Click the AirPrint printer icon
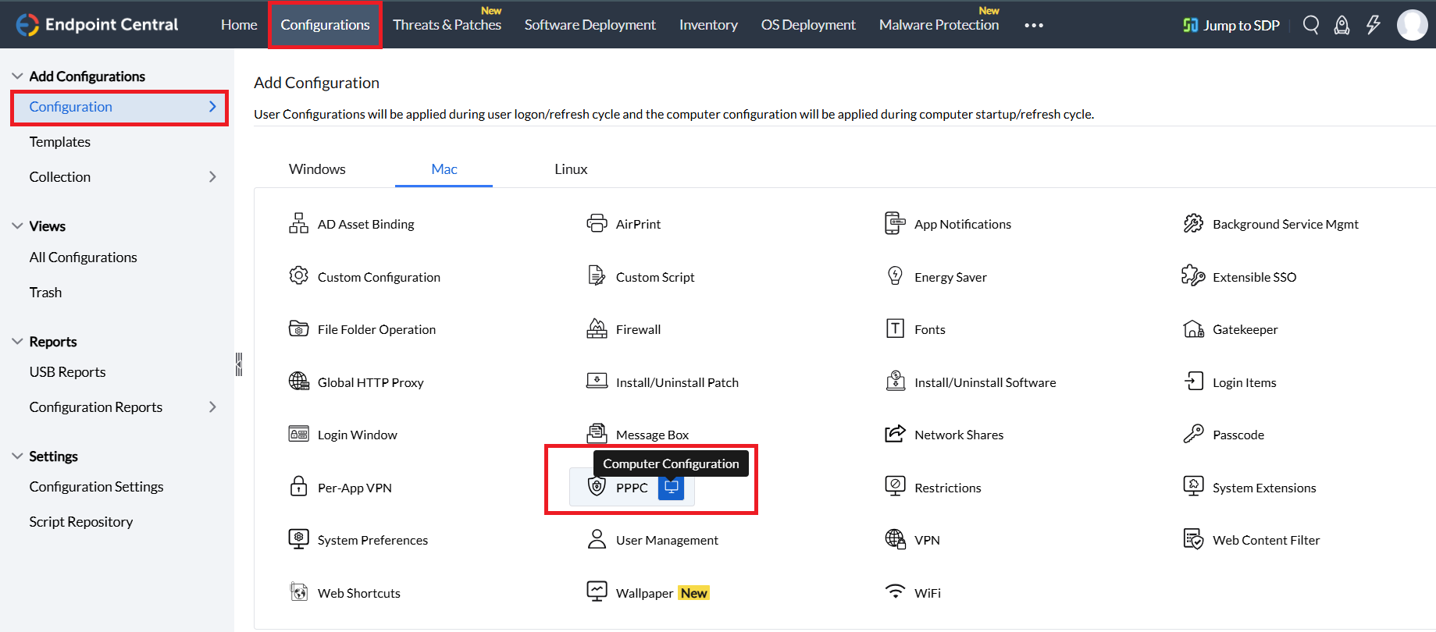The image size is (1436, 632). (x=597, y=224)
